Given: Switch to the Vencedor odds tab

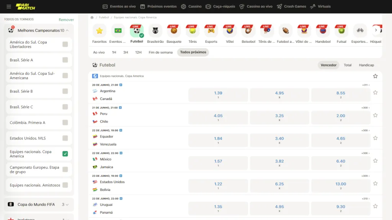Looking at the screenshot, I should tap(328, 65).
